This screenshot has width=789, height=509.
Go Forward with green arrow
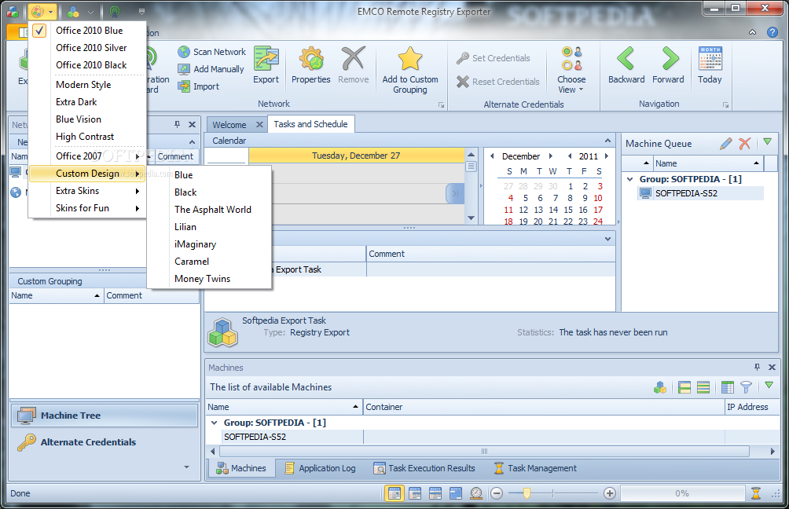[x=670, y=58]
